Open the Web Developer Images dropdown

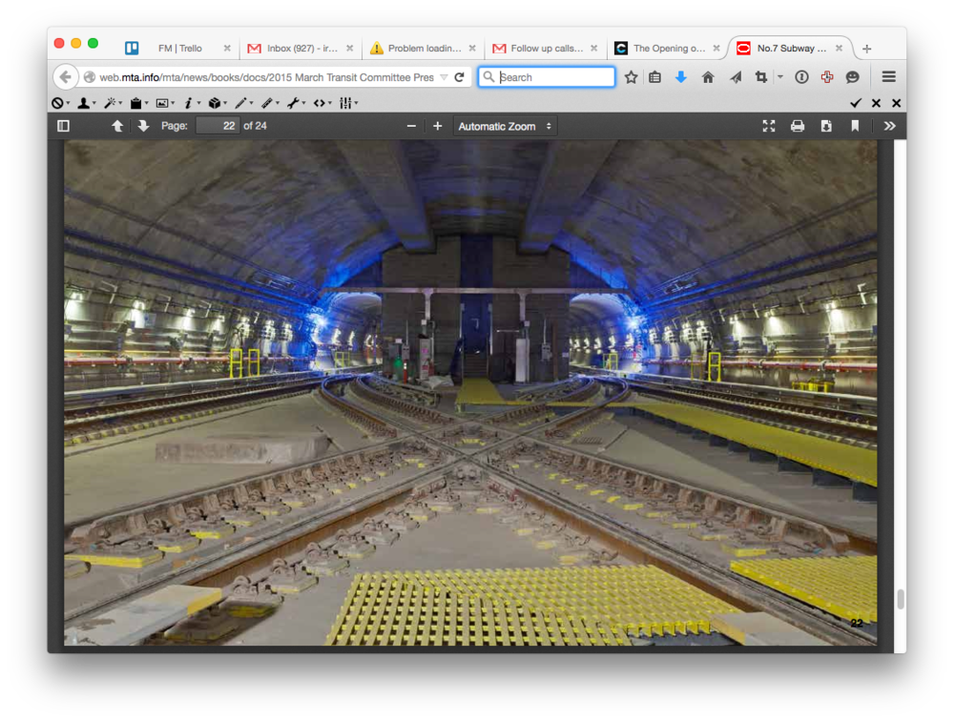point(162,102)
